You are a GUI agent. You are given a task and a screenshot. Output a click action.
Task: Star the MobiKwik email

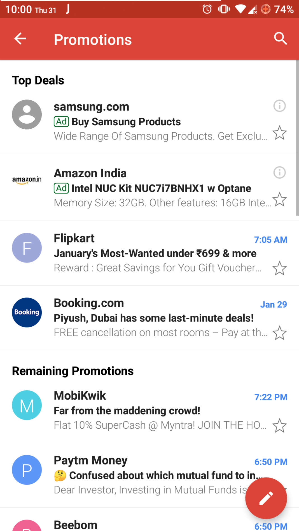tap(279, 426)
